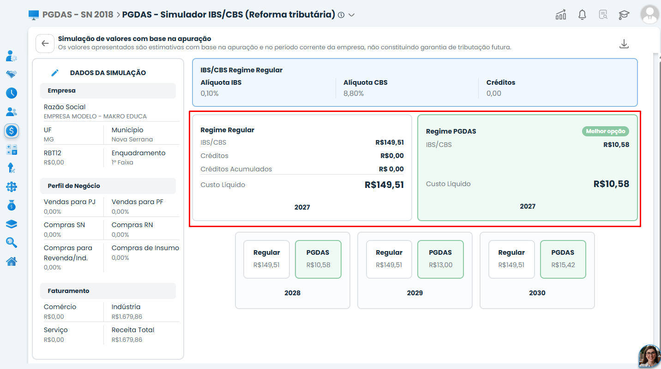Image resolution: width=661 pixels, height=369 pixels.
Task: Open the graduation cap training icon
Action: (624, 15)
